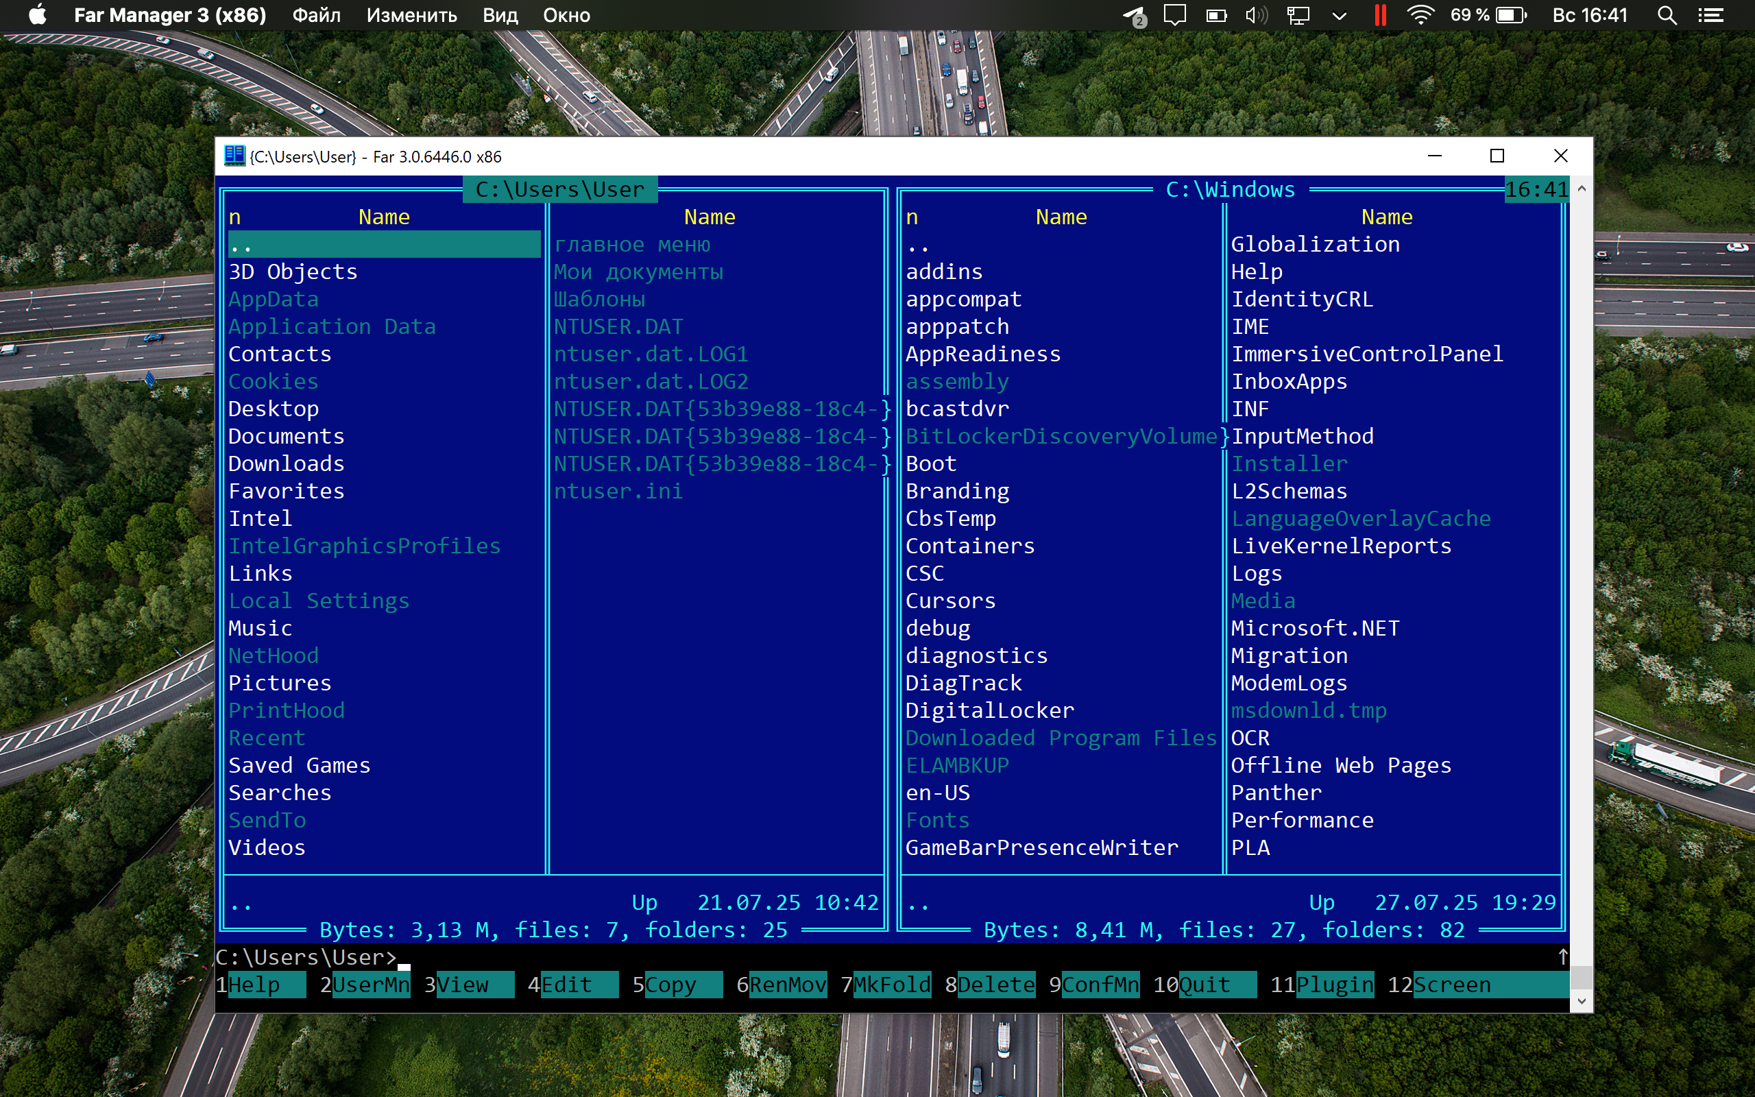This screenshot has height=1097, width=1755.
Task: Open the Telegram menu bar icon
Action: point(1133,15)
